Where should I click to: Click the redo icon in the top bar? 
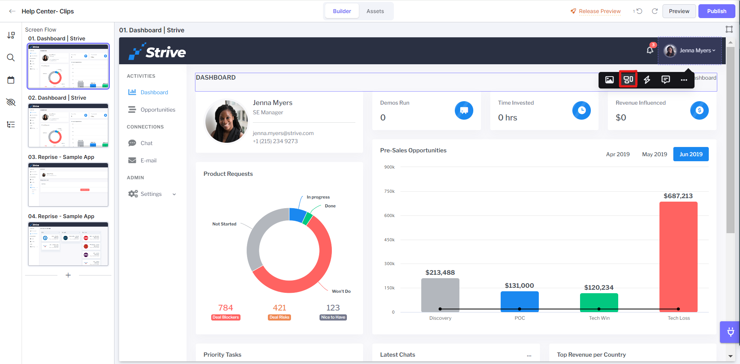pyautogui.click(x=654, y=11)
